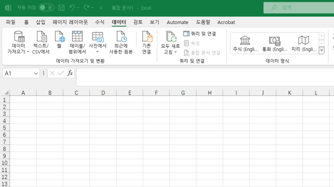Click the 데이터 가져오기 (Get Data) icon
The image size is (334, 187).
[19, 38]
